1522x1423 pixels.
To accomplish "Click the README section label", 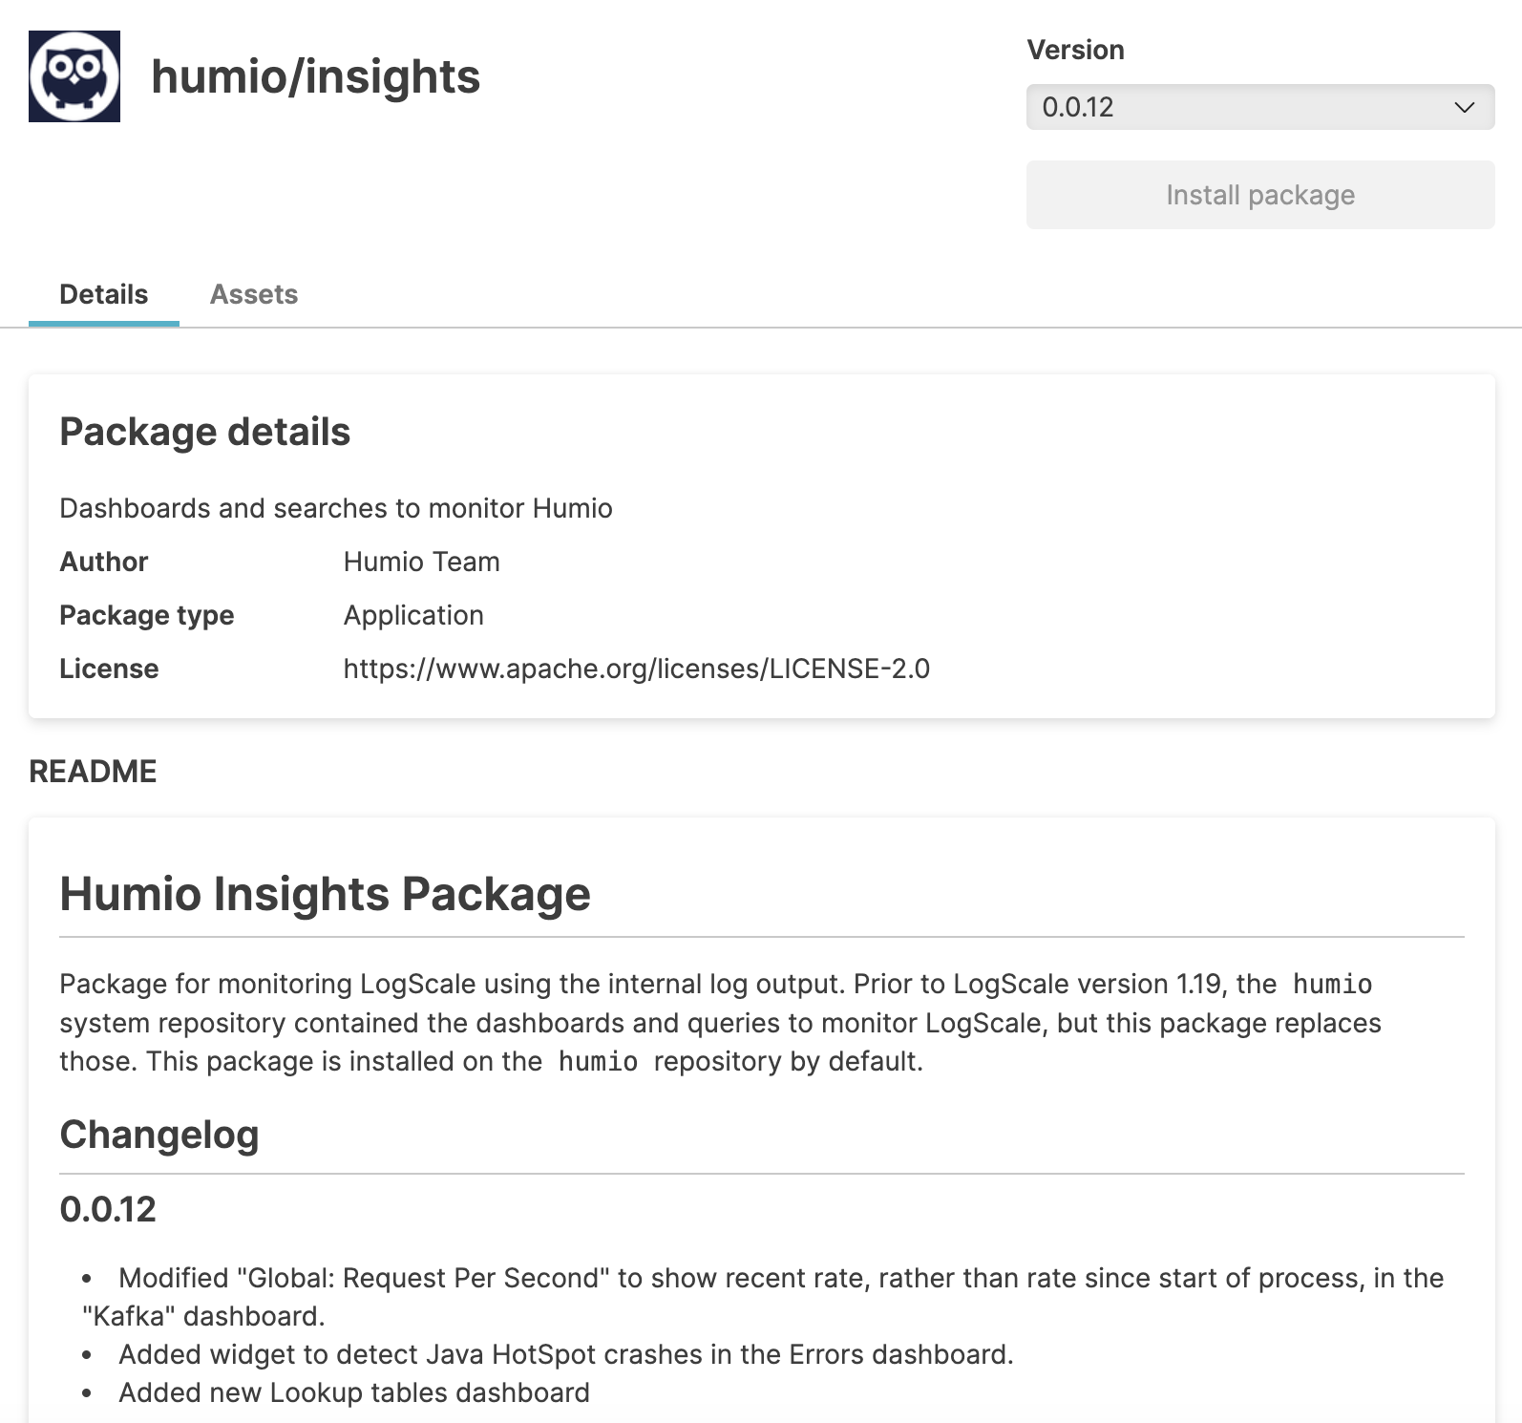I will [x=93, y=772].
